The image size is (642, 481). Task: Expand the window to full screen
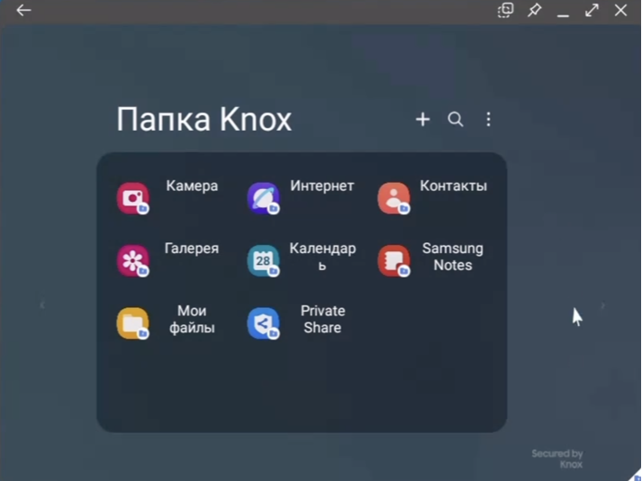592,10
